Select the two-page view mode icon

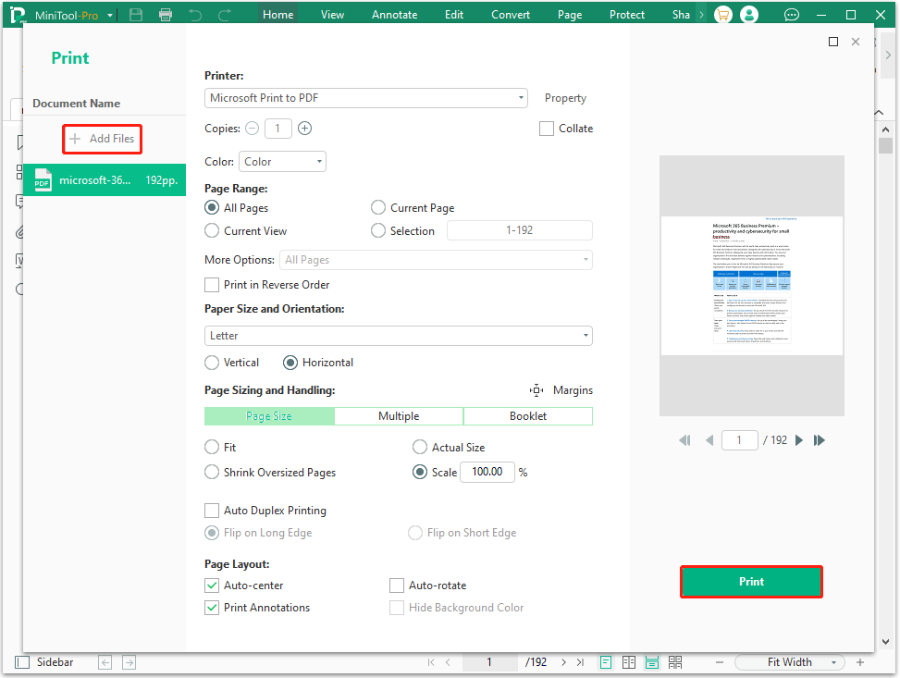coord(629,661)
